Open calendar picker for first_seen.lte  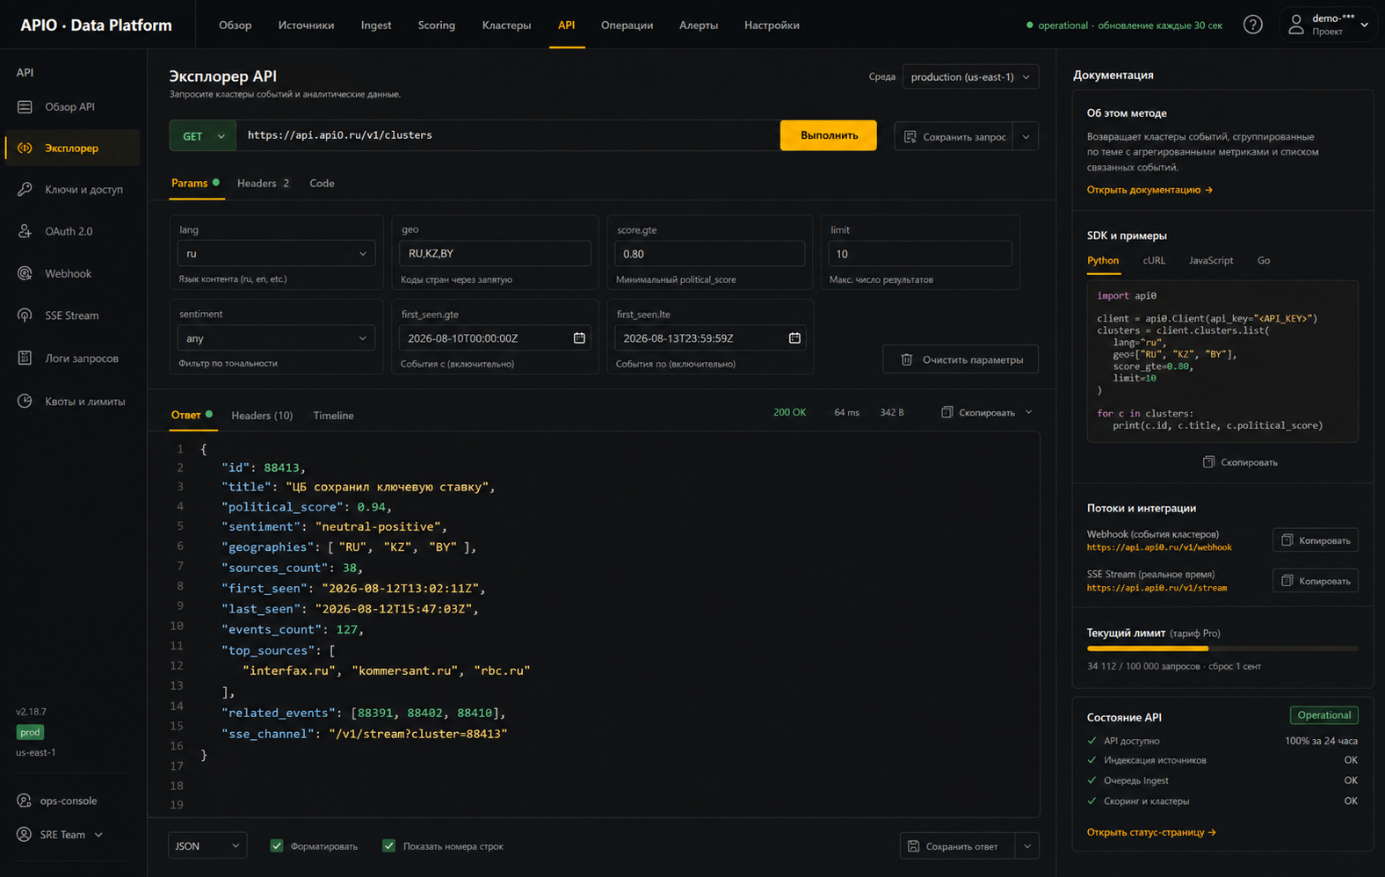(794, 338)
